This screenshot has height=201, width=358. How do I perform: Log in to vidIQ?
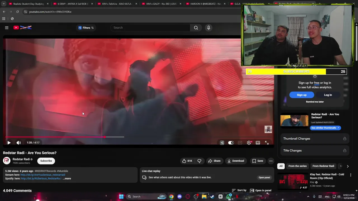click(x=328, y=95)
